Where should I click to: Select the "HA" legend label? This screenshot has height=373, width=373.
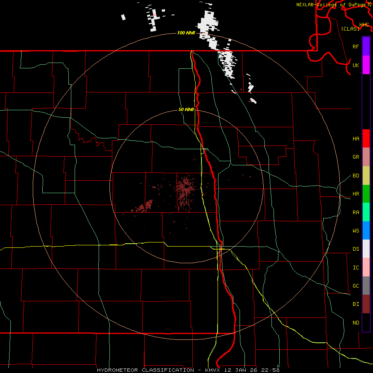tap(356, 139)
